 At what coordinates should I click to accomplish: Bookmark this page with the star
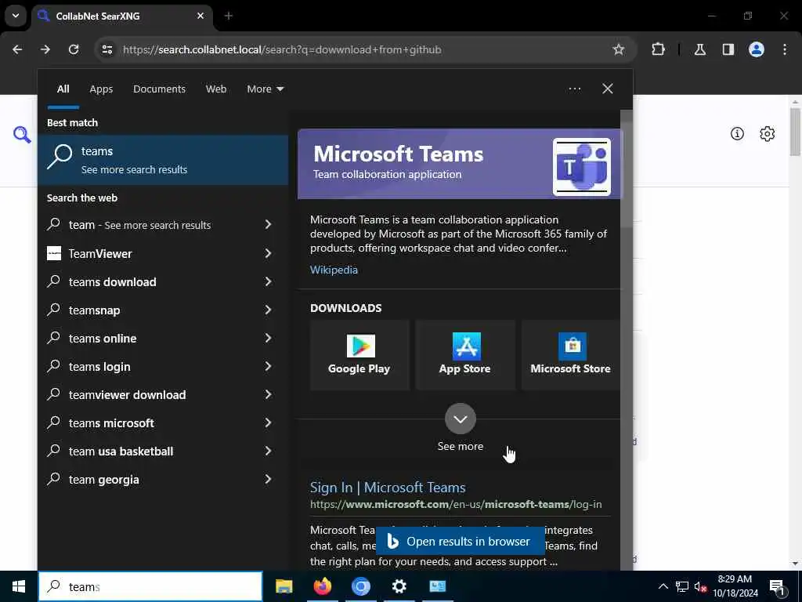click(619, 49)
